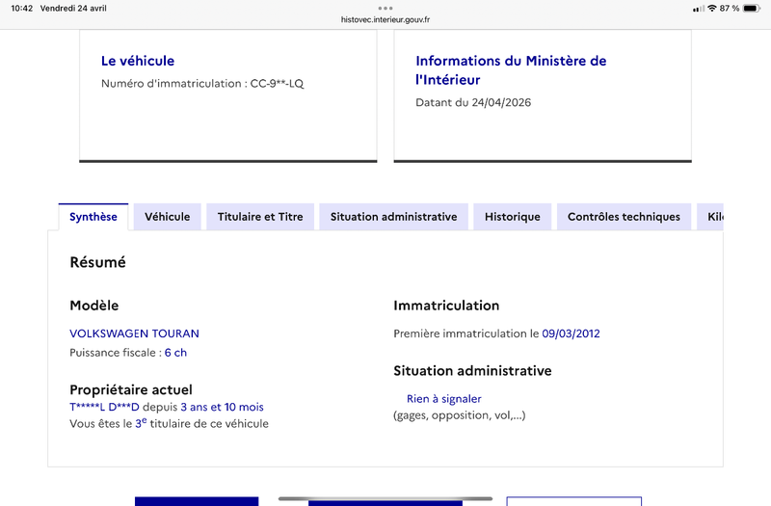Open the Contrôles techniques tab

pos(624,217)
